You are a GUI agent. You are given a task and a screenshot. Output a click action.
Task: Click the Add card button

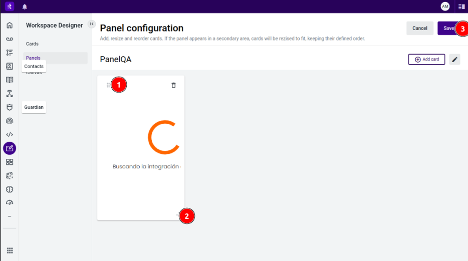coord(426,59)
